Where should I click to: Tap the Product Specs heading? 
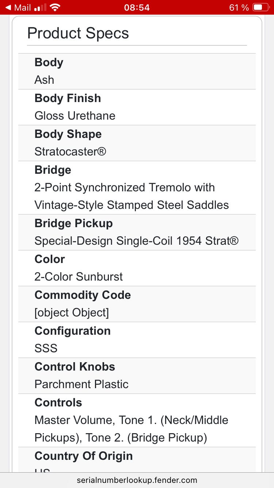[x=78, y=33]
